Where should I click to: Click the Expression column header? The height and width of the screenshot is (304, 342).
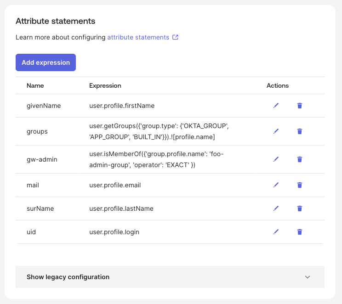[x=105, y=85]
